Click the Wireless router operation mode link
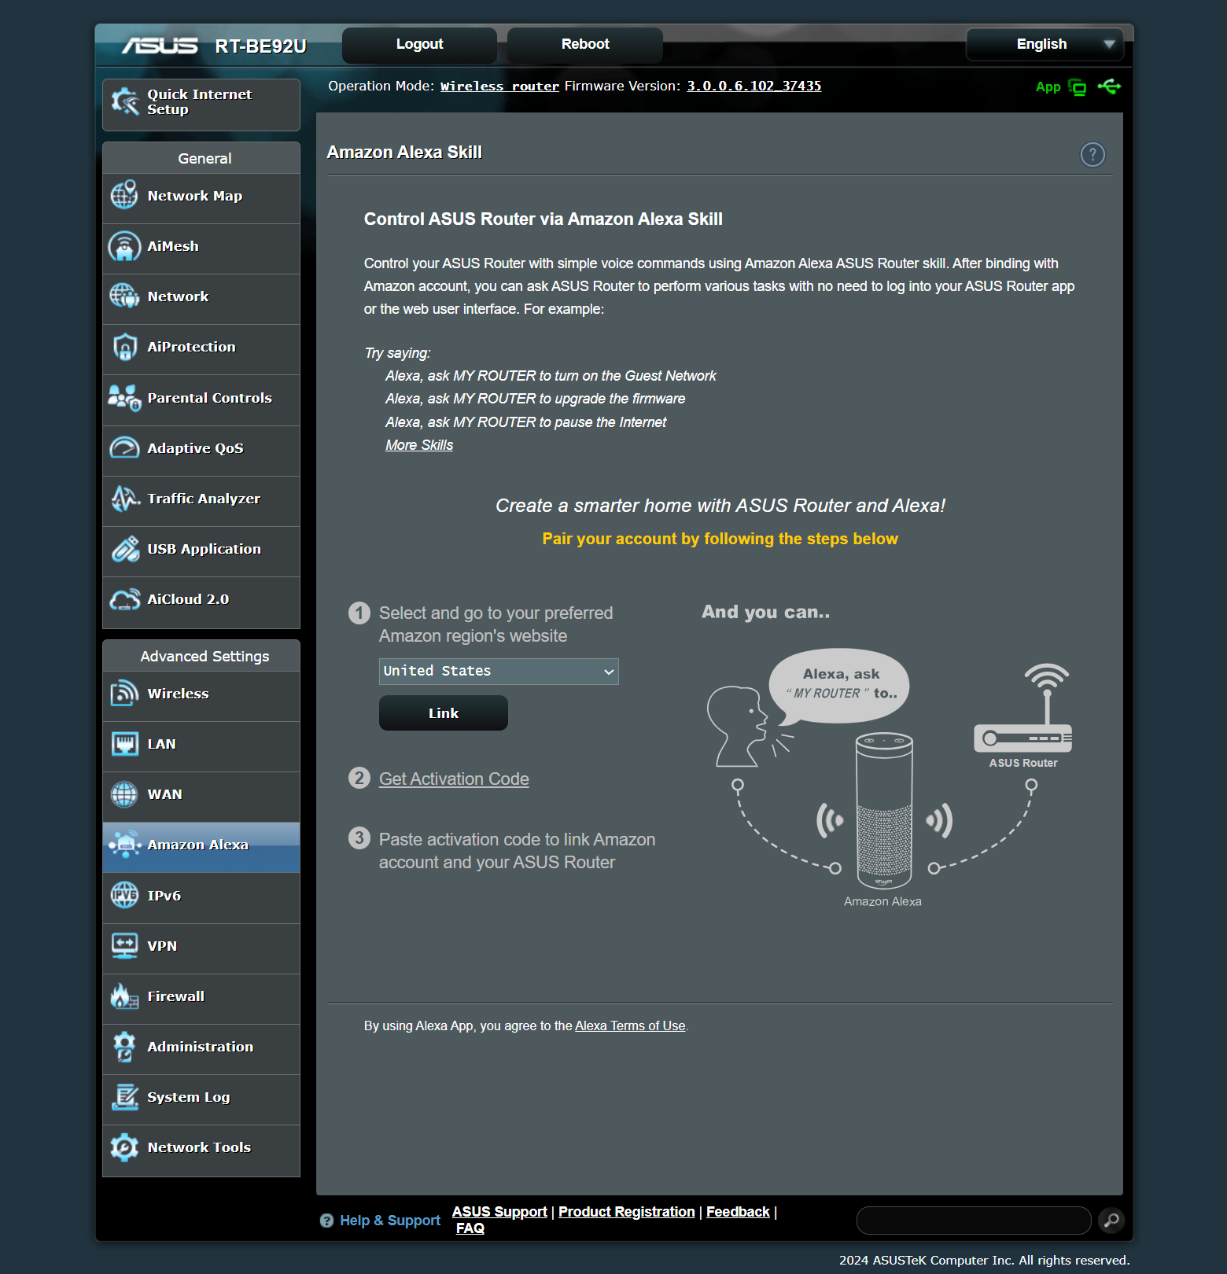This screenshot has height=1274, width=1227. coord(499,86)
